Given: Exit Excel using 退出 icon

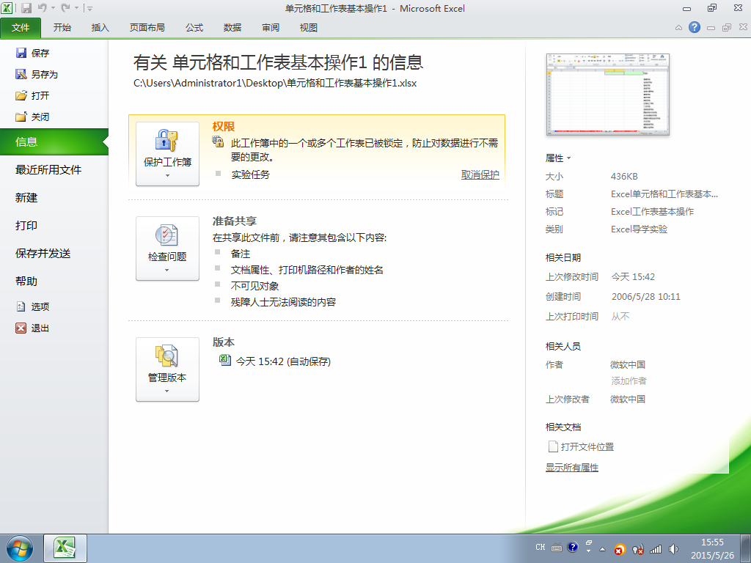Looking at the screenshot, I should pyautogui.click(x=21, y=328).
